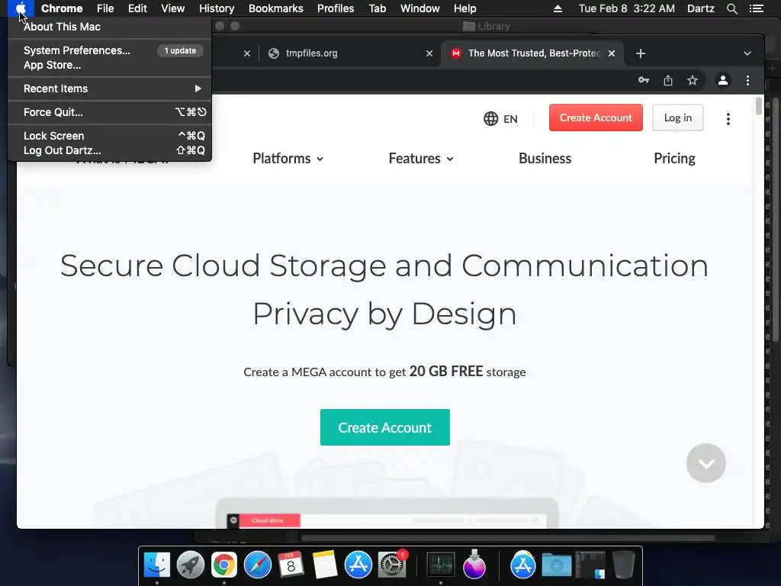The width and height of the screenshot is (781, 586).
Task: Open the Bookmarks menu
Action: pos(276,8)
